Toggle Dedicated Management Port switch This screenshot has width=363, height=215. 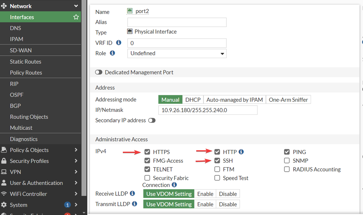[98, 72]
